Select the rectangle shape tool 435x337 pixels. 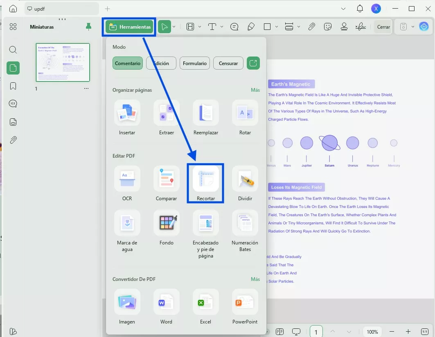[267, 27]
